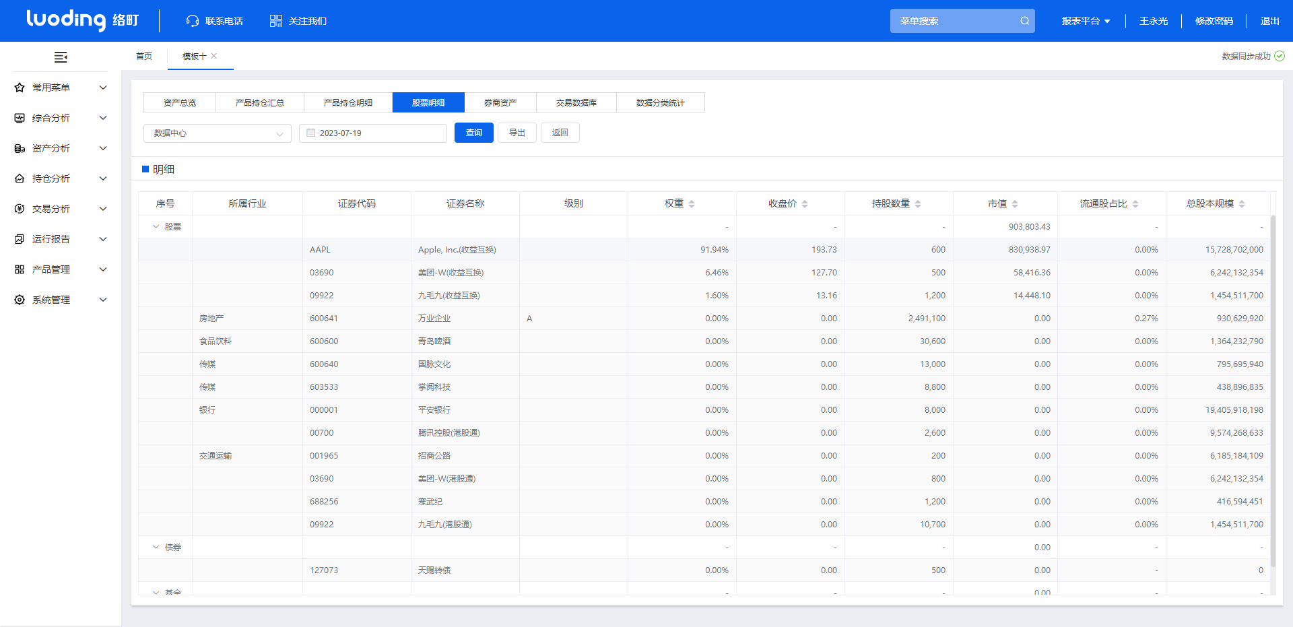
Task: Open the 报表平台 dropdown
Action: point(1086,21)
